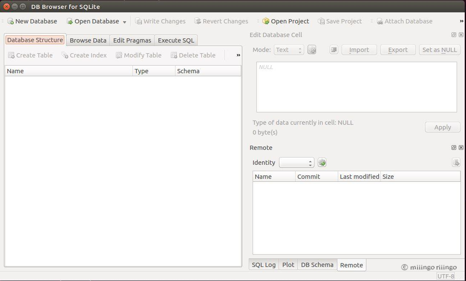The width and height of the screenshot is (466, 281).
Task: Click the identity settings gear icon
Action: click(322, 163)
